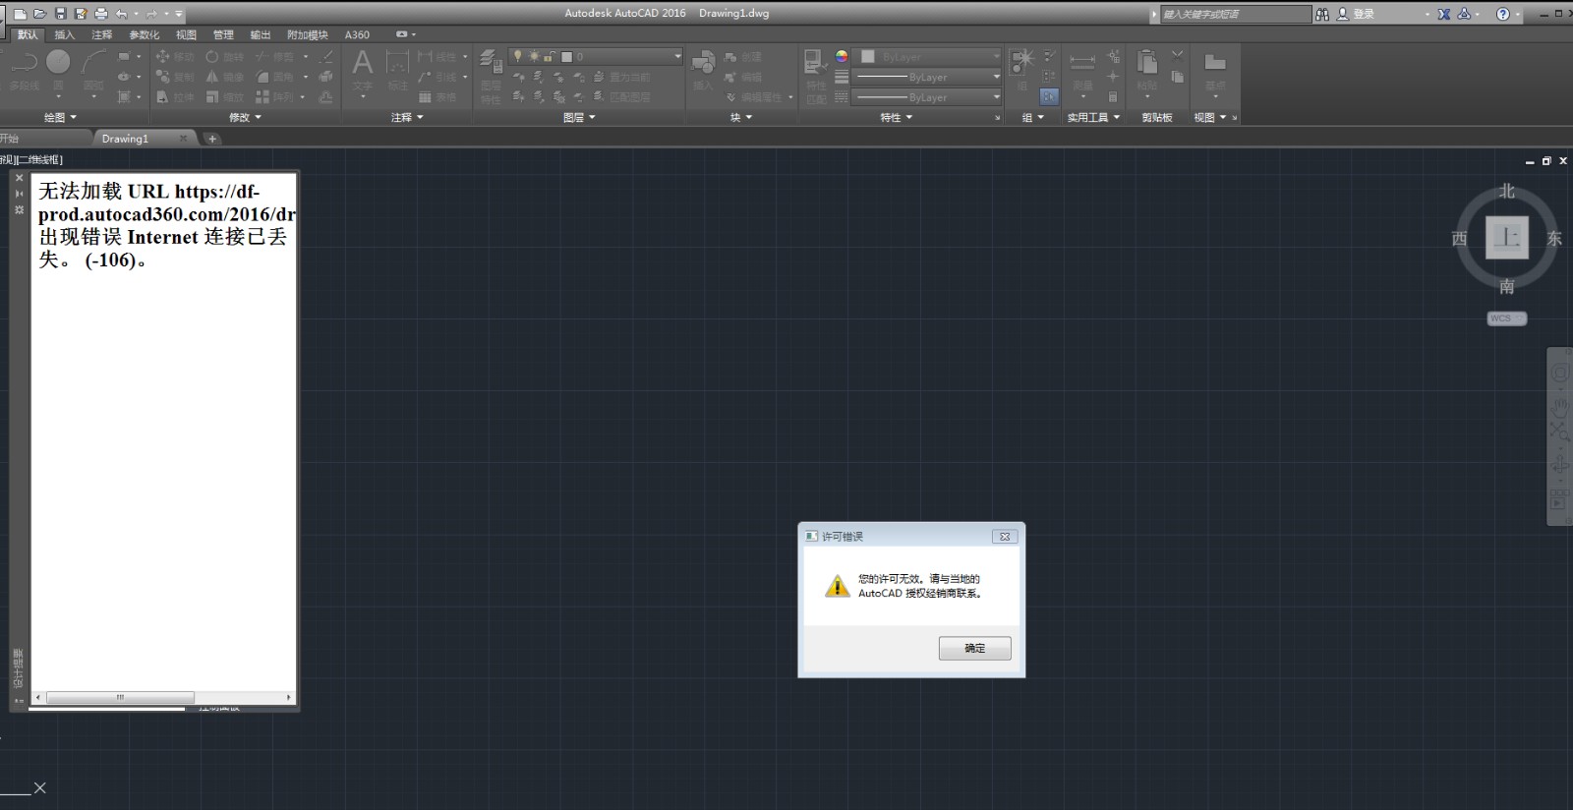The width and height of the screenshot is (1573, 810).
Task: Click the Table (表格) icon
Action: coord(437,97)
